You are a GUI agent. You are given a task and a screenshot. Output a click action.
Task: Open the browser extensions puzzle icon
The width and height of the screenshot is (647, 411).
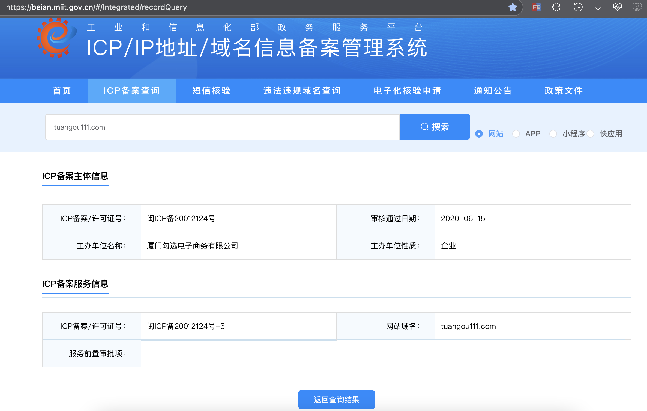pos(556,7)
